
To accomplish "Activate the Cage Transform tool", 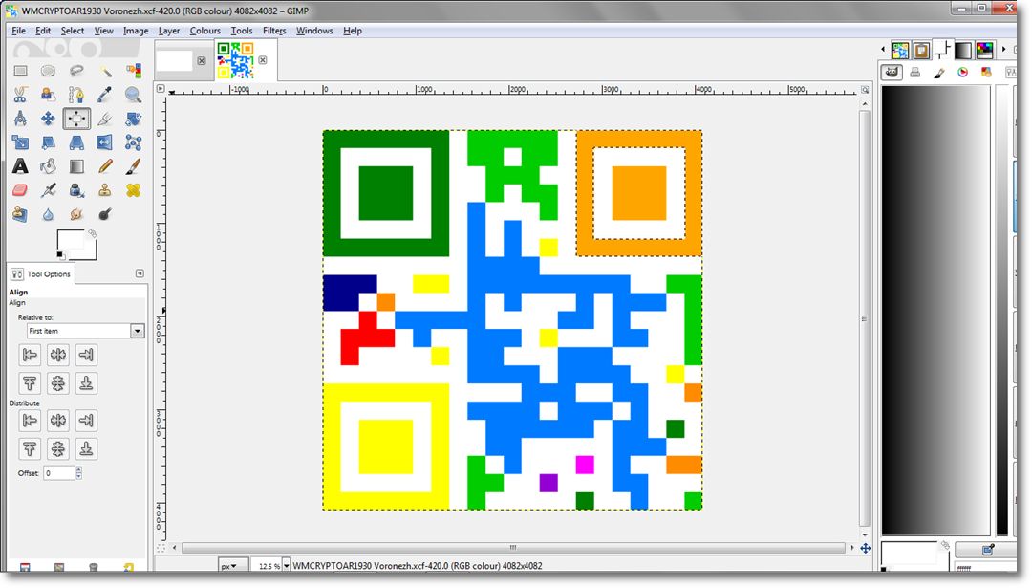I will click(133, 142).
